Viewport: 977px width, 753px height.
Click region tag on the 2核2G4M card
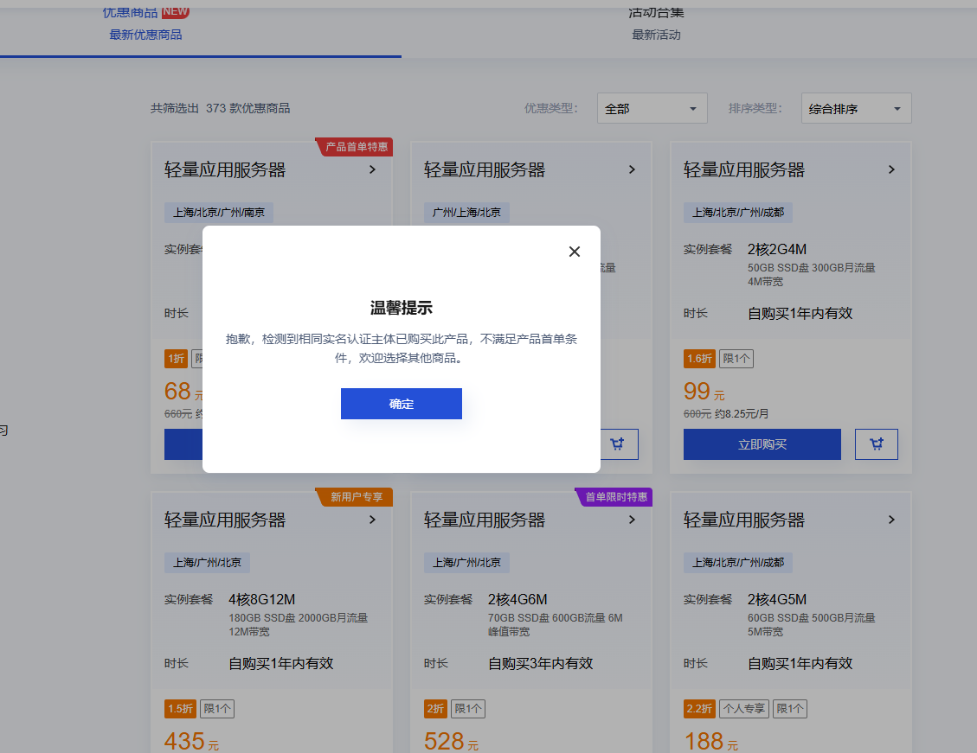tap(738, 212)
